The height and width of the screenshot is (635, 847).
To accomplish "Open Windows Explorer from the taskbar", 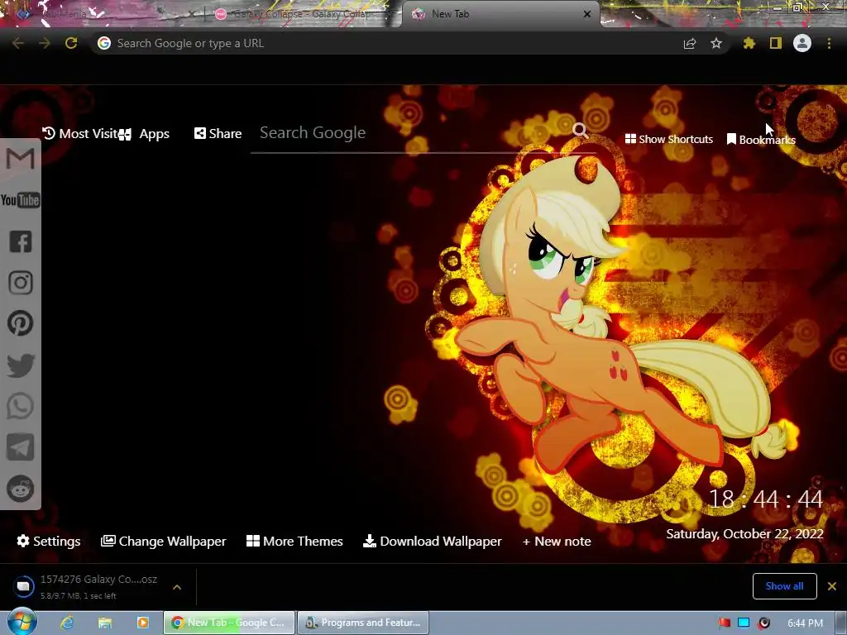I will (105, 623).
